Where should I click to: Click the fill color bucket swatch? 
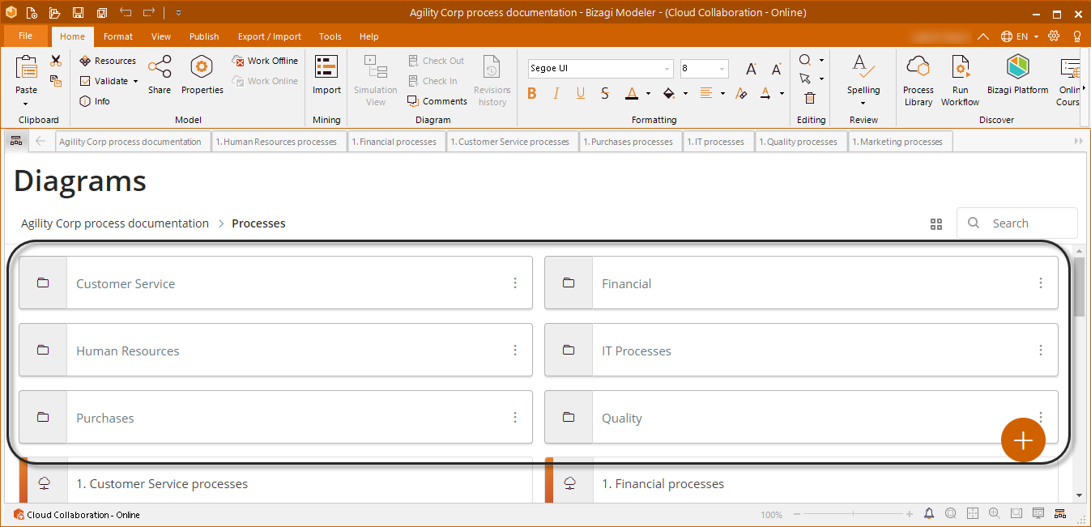coord(669,93)
